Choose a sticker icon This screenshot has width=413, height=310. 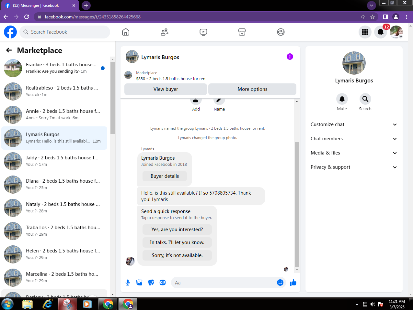pos(151,283)
